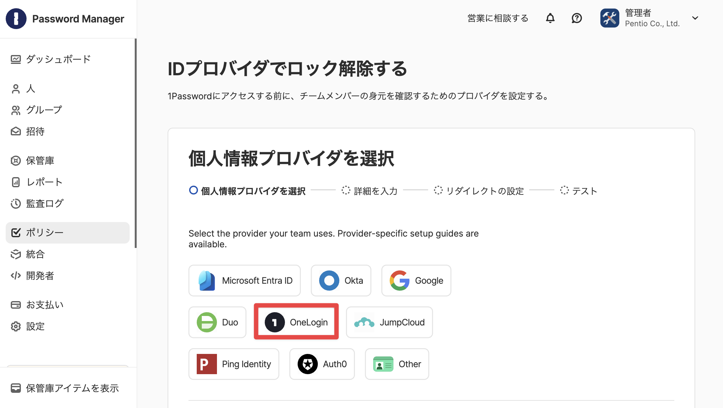Click the ポリシー checkmark icon
This screenshot has height=408, width=723.
(x=16, y=233)
